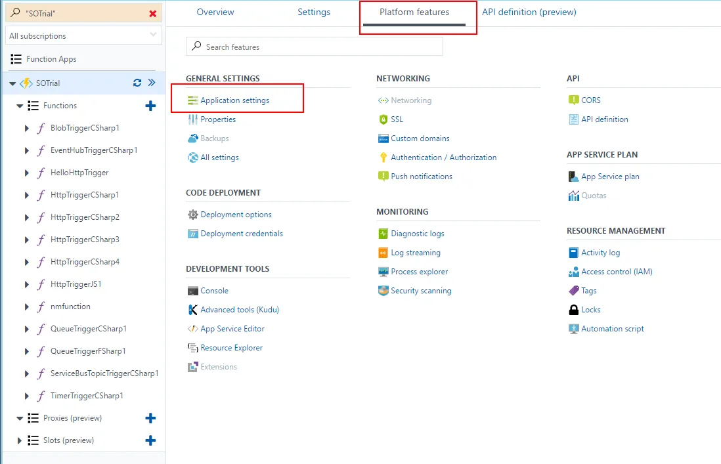The height and width of the screenshot is (464, 721).
Task: Open the Authentication / Authorization link
Action: (443, 158)
